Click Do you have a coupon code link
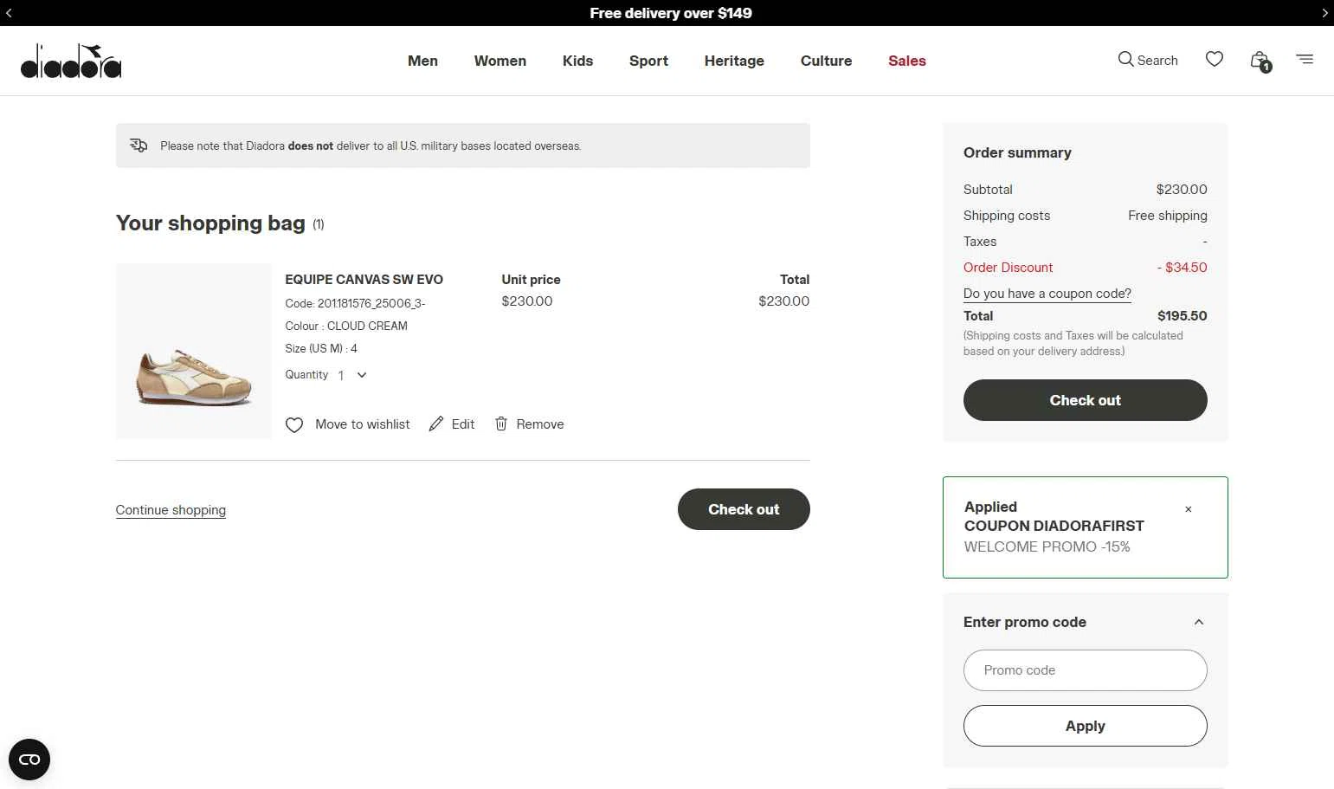The width and height of the screenshot is (1334, 789). (x=1047, y=294)
